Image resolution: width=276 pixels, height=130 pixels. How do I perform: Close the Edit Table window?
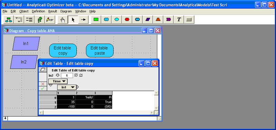(x=155, y=63)
